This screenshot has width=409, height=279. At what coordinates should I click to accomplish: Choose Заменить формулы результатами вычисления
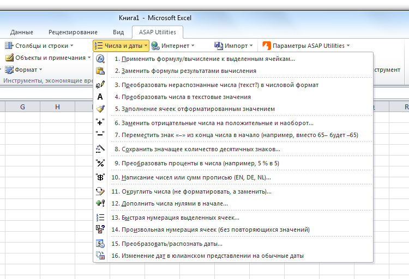tap(234, 71)
